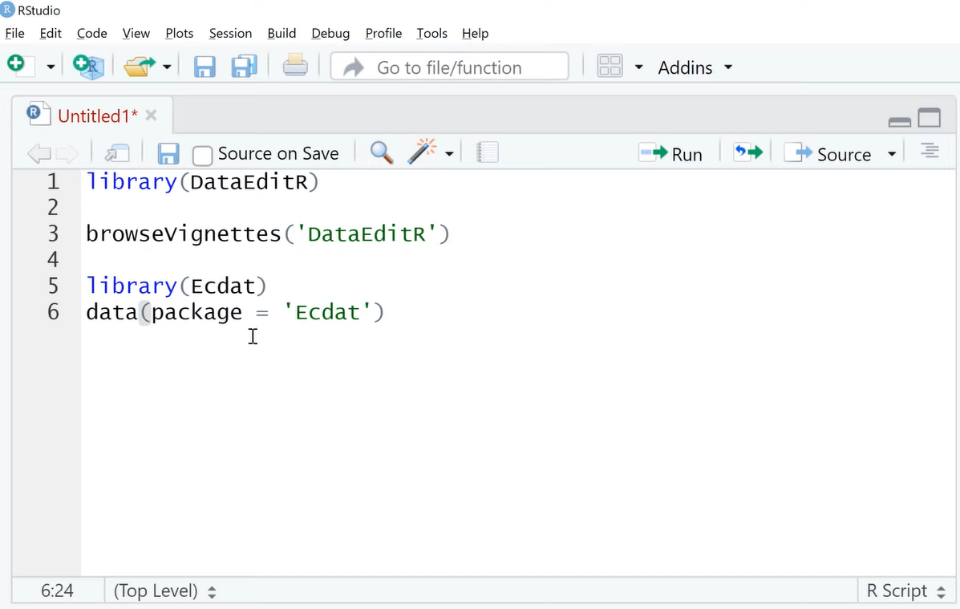Screen dimensions: 960x609
Task: Open the Build menu
Action: pyautogui.click(x=282, y=33)
